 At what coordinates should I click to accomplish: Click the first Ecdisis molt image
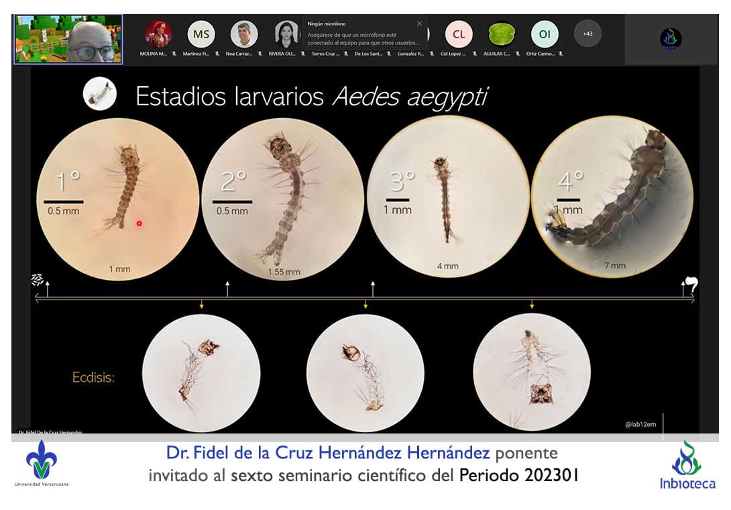201,372
